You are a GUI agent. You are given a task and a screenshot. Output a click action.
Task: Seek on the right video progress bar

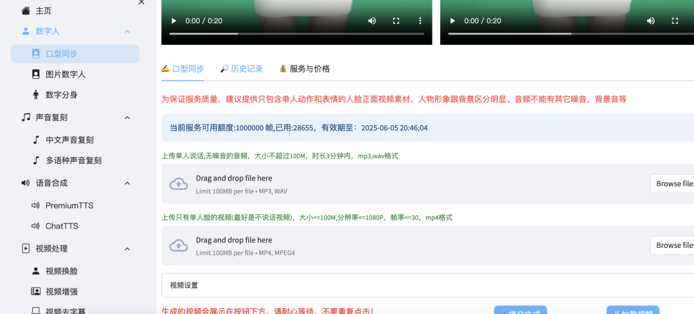tap(571, 33)
